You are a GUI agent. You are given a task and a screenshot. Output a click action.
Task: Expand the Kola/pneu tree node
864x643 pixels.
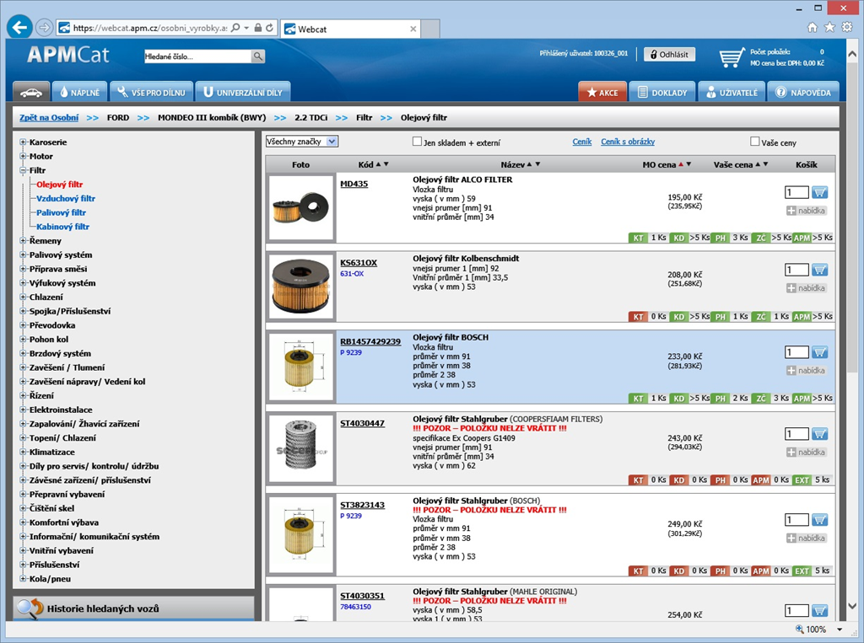[23, 579]
